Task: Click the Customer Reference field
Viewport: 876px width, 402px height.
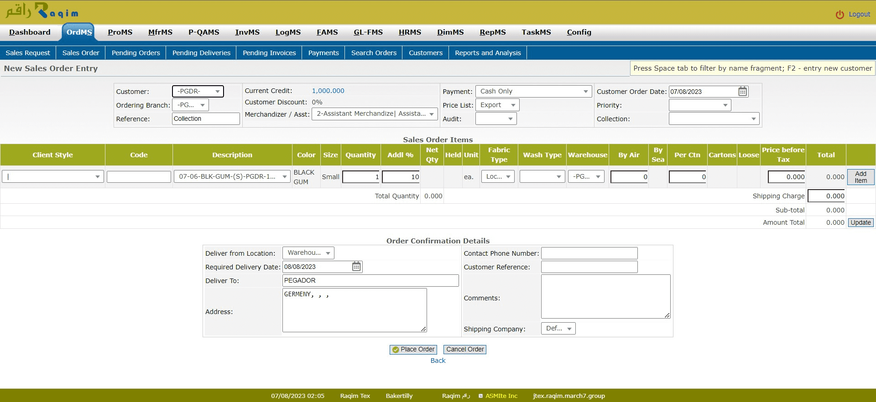Action: 589,267
